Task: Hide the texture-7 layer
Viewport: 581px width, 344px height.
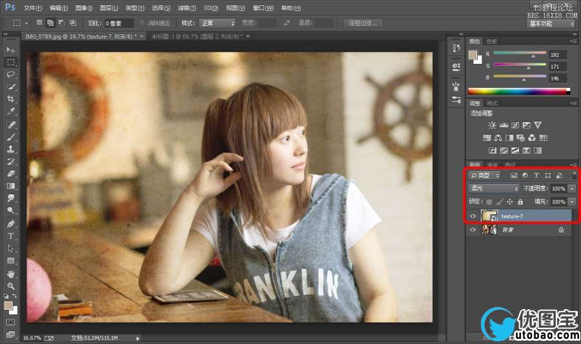Action: point(473,216)
